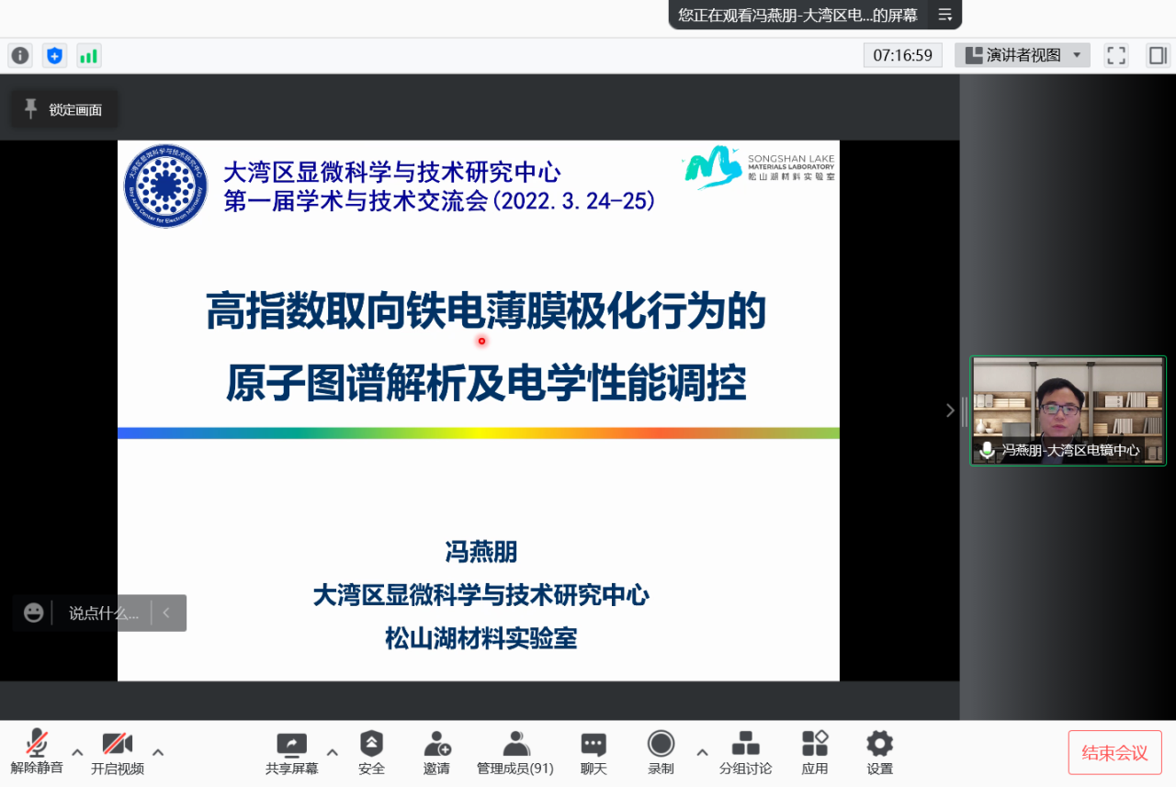Open the 演讲者视图 view dropdown
Viewport: 1176px width, 787px height.
click(x=1023, y=55)
